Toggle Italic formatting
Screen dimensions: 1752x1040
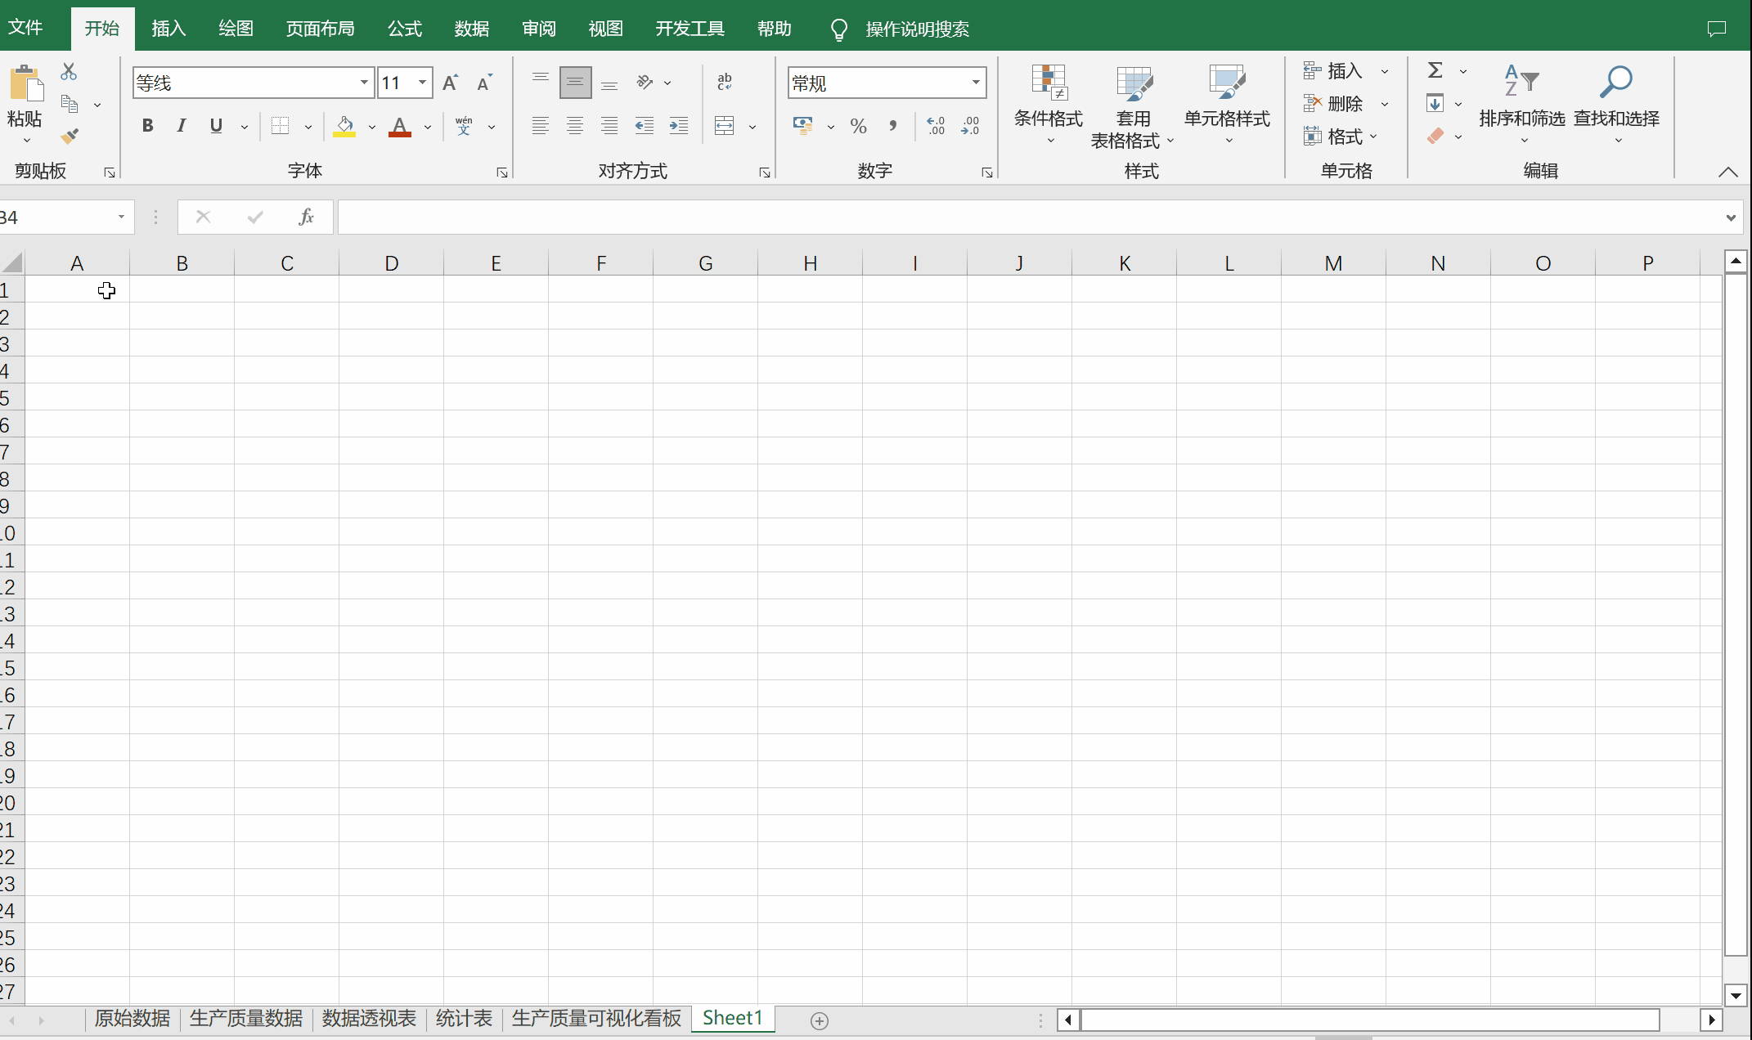(182, 126)
